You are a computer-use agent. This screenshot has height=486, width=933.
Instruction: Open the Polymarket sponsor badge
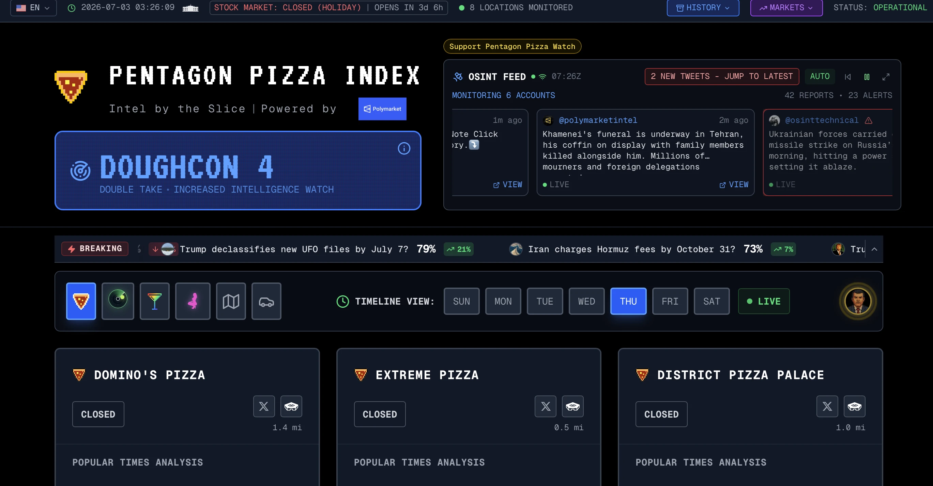click(x=382, y=109)
